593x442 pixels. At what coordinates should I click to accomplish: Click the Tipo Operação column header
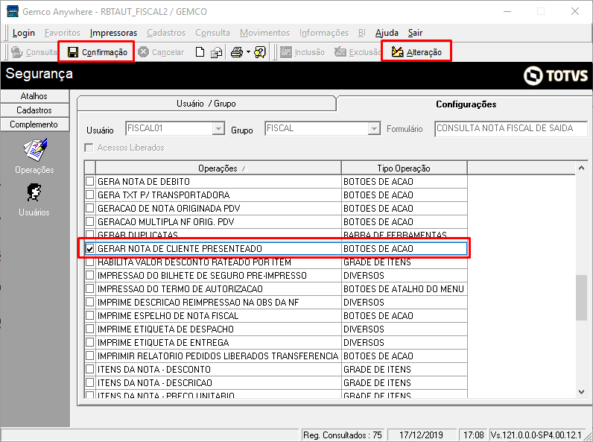click(404, 168)
